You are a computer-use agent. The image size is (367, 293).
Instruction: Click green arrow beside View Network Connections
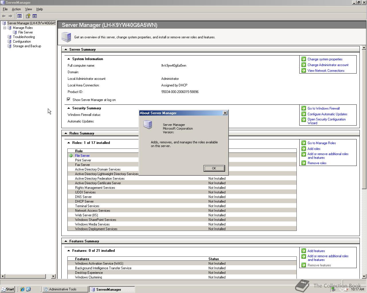pyautogui.click(x=304, y=70)
